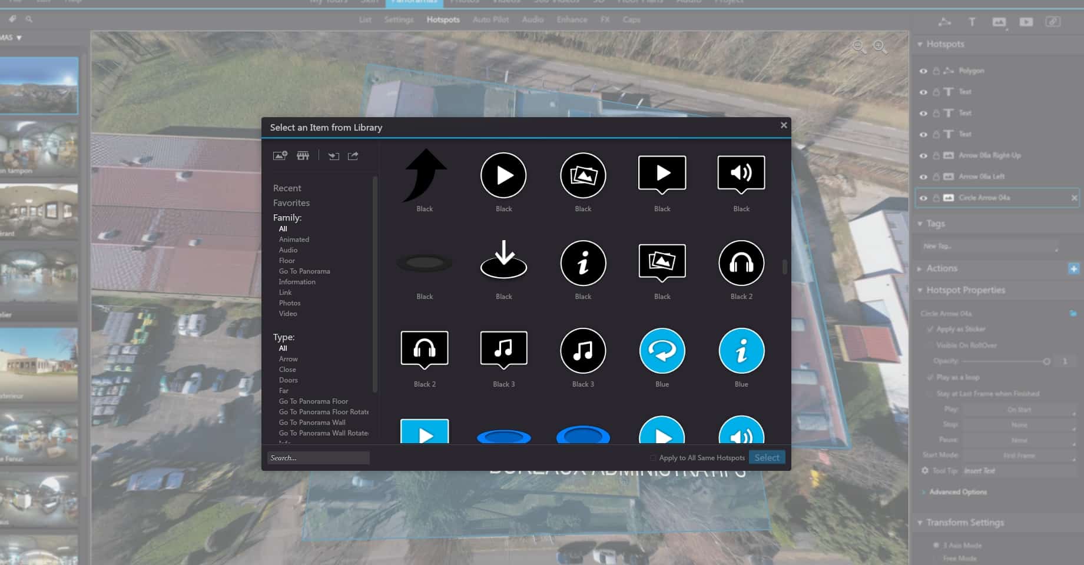1084x565 pixels.
Task: Choose the blue circular rotate arrow icon
Action: tap(662, 351)
